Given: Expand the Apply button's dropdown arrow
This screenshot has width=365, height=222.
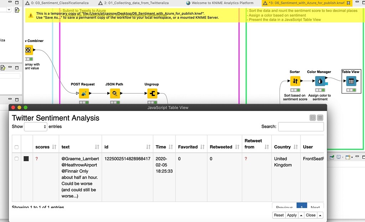Looking at the screenshot, I should [300, 215].
